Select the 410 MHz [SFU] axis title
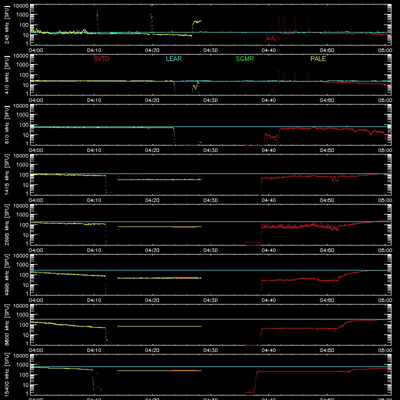This screenshot has width=400, height=400. pos(6,74)
